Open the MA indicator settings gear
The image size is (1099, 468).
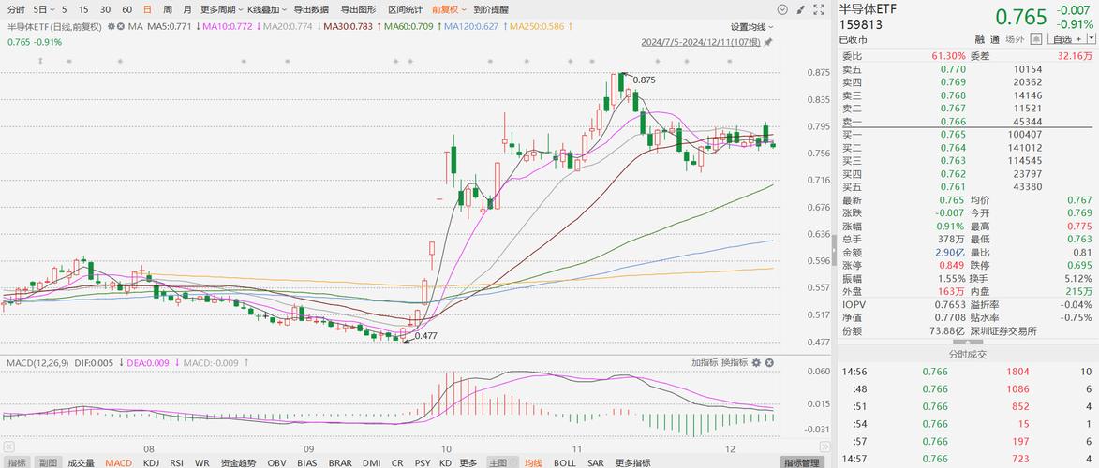pos(111,26)
